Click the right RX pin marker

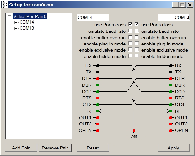point(171,66)
